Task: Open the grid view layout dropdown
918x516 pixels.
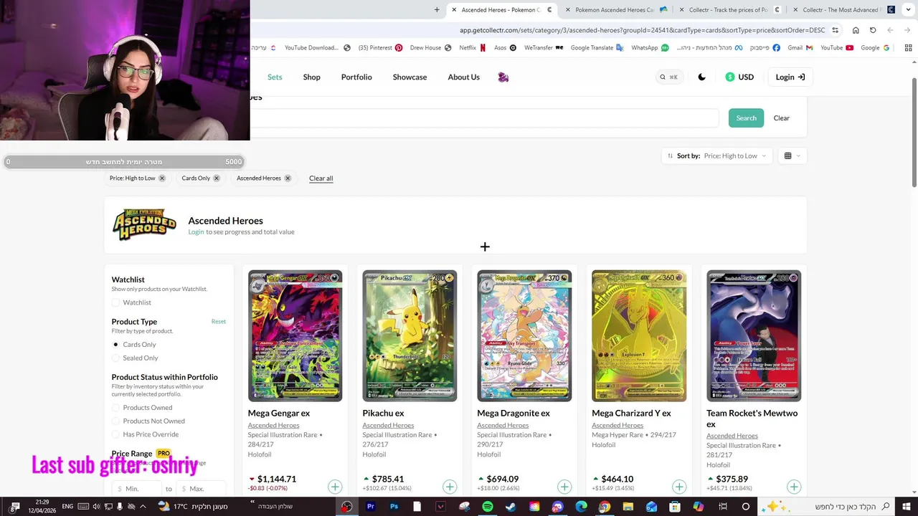Action: pyautogui.click(x=792, y=156)
